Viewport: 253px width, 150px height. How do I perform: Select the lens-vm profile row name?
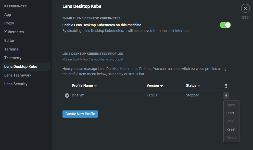(x=78, y=95)
